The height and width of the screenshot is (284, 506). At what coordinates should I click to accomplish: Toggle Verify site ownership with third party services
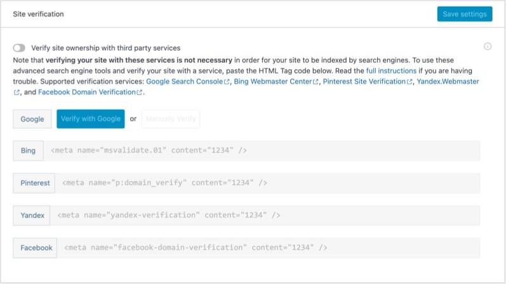(x=19, y=48)
